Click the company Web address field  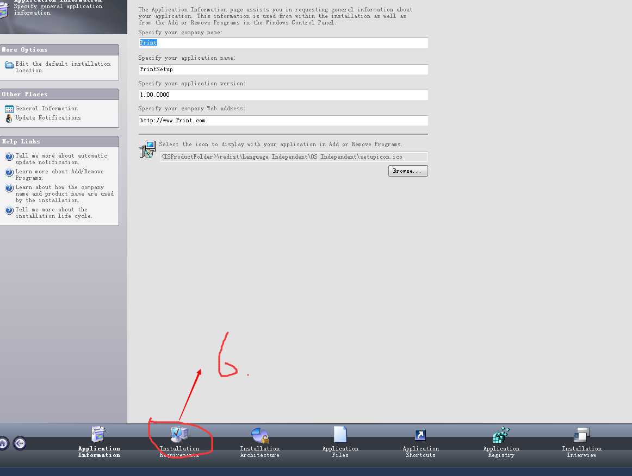point(283,121)
